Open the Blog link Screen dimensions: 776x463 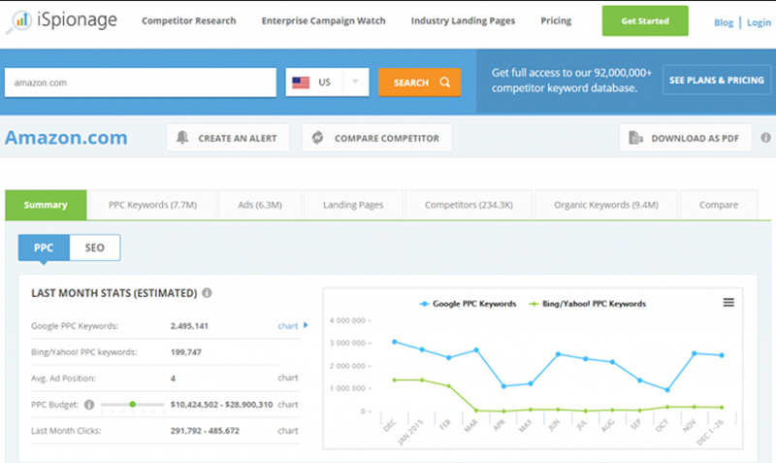point(724,22)
